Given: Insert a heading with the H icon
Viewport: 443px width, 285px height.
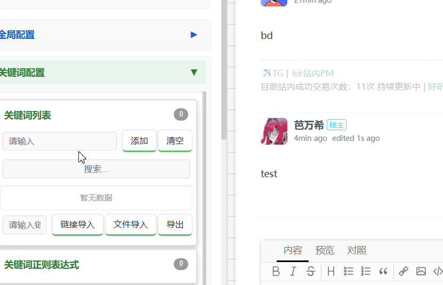Looking at the screenshot, I should click(331, 271).
